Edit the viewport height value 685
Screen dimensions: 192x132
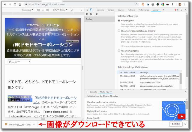(x=47, y=10)
